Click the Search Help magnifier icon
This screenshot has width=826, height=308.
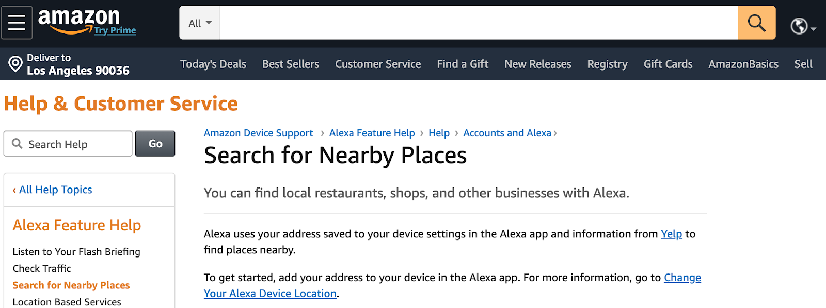[x=17, y=144]
